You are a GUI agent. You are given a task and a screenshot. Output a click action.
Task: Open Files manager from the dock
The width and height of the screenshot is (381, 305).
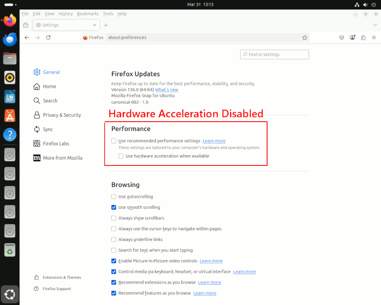[10, 58]
